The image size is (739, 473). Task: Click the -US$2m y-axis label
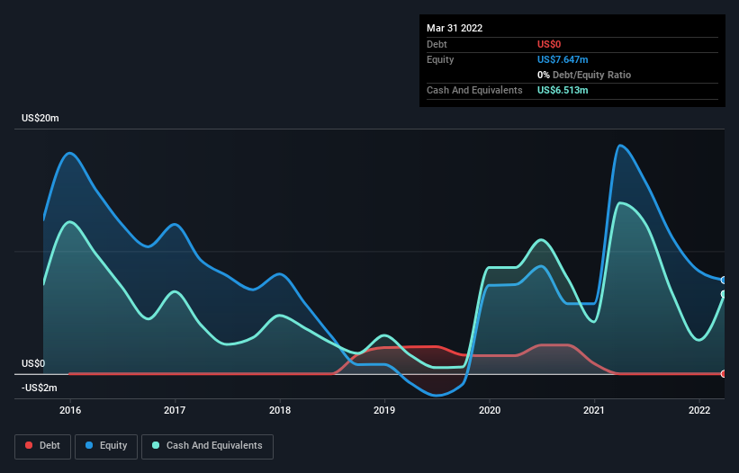point(38,388)
